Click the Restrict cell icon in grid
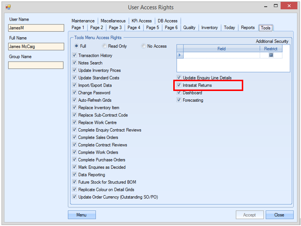Screen dimensions: 301x226 [271, 55]
